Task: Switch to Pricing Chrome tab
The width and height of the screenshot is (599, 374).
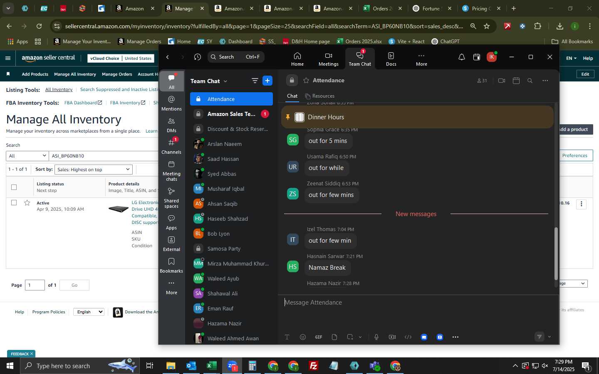Action: 481,8
